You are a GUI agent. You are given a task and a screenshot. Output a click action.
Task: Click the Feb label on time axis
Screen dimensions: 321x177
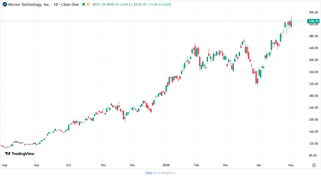point(197,165)
